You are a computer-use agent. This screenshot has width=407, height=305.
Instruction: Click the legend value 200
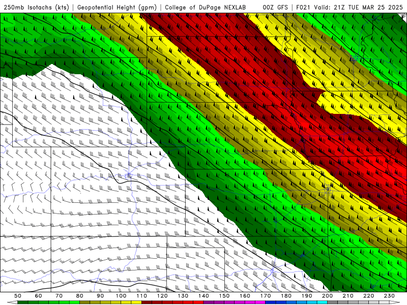(327, 296)
